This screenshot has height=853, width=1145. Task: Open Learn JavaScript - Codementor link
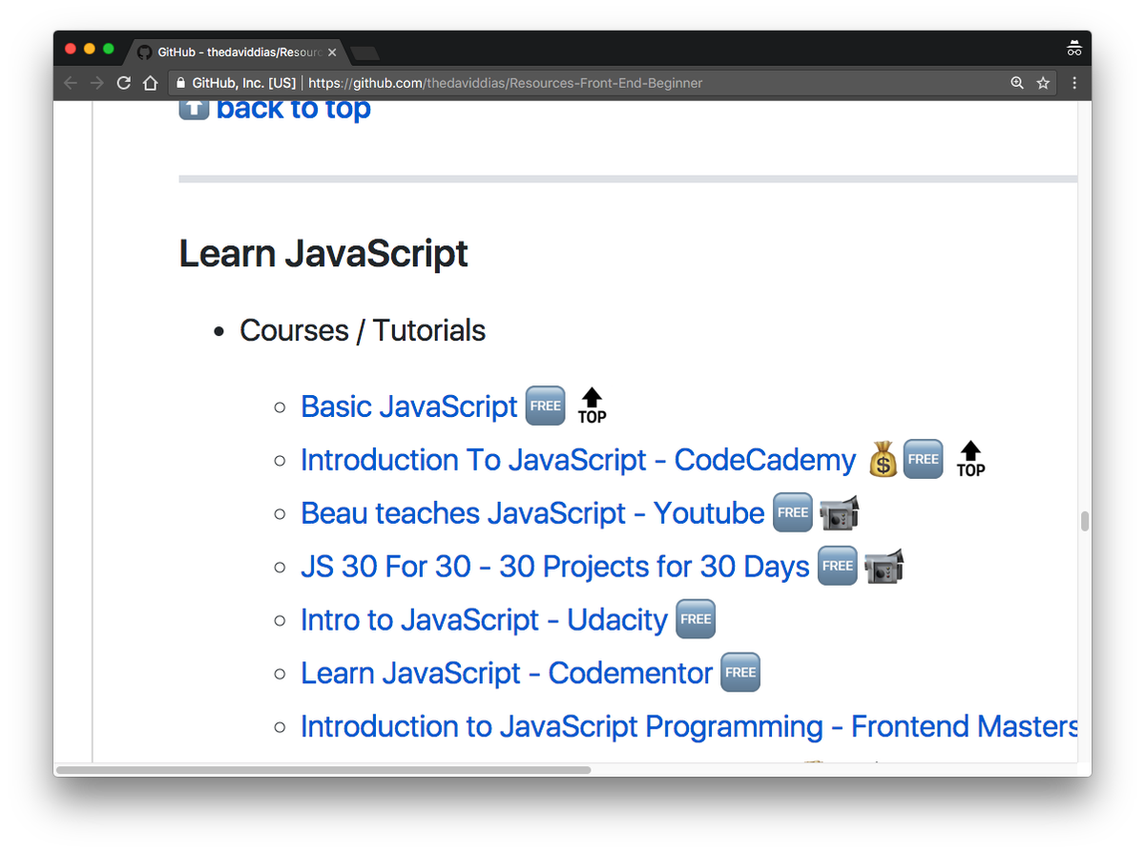(x=507, y=674)
